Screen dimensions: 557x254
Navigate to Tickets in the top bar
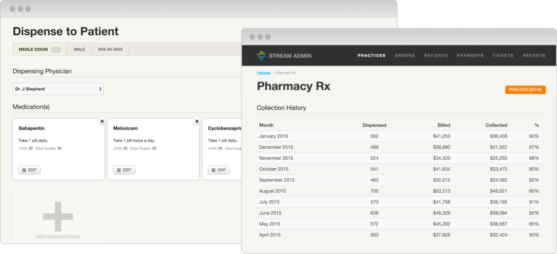503,55
